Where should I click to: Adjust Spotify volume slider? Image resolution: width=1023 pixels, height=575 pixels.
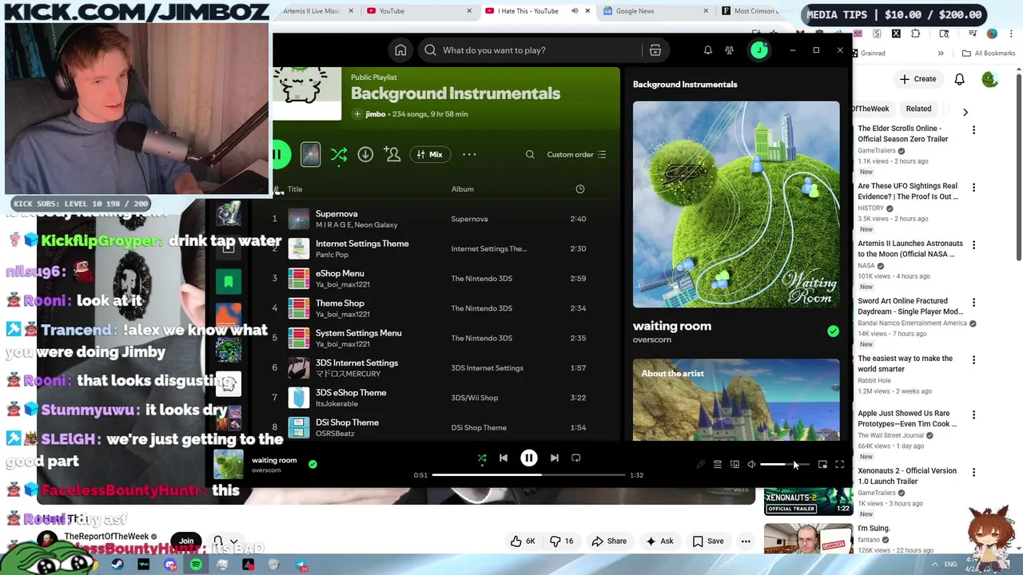coord(785,464)
